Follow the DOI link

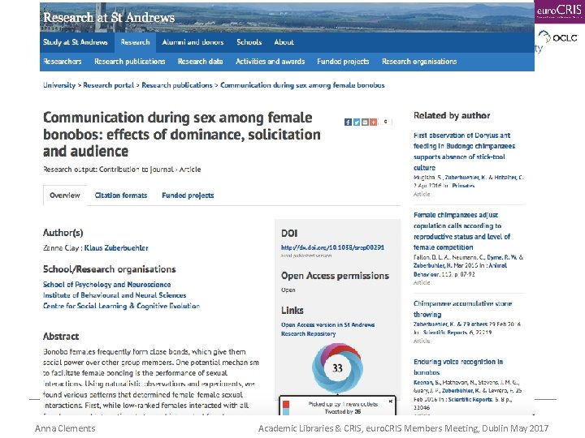[x=332, y=247]
